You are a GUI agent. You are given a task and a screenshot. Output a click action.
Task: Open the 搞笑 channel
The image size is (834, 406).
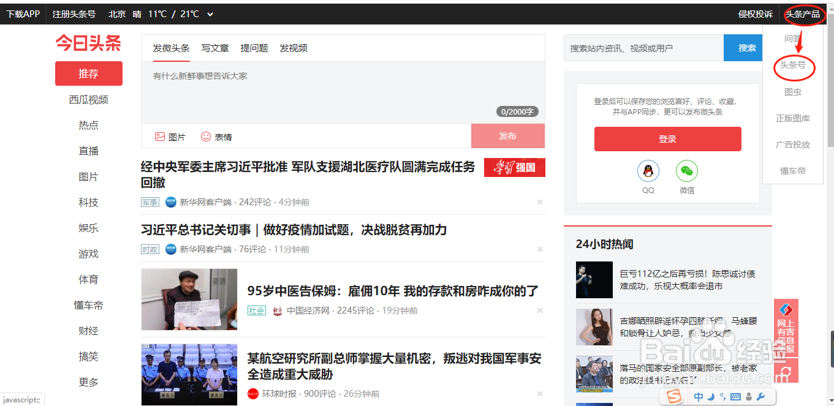pos(89,356)
